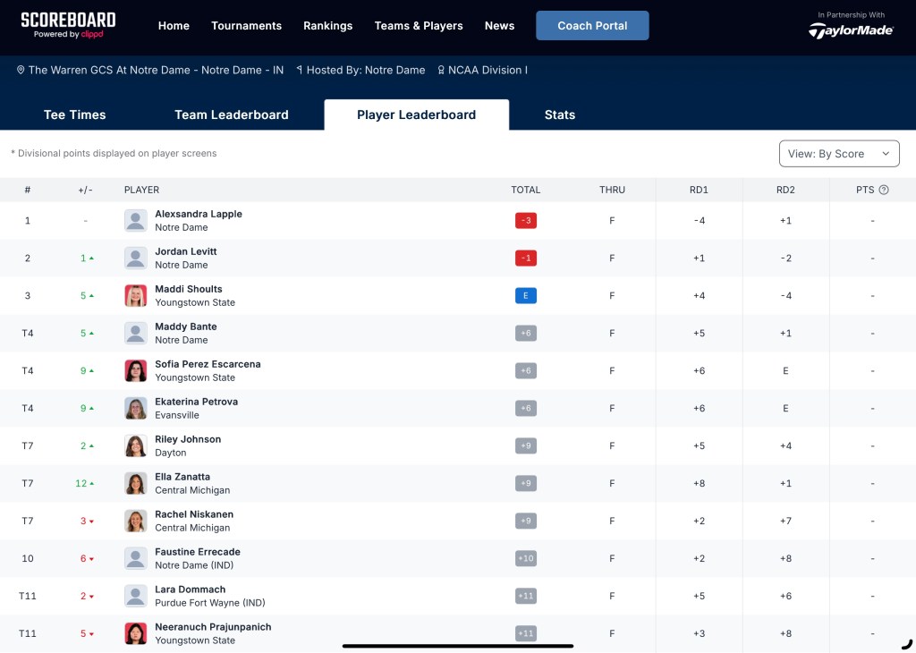Click the Scoreboard logo
This screenshot has width=916, height=653.
pyautogui.click(x=68, y=25)
